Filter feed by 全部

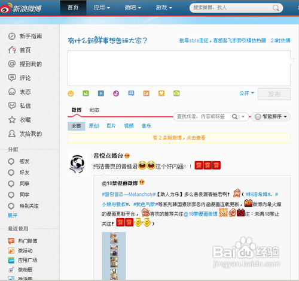click(77, 126)
